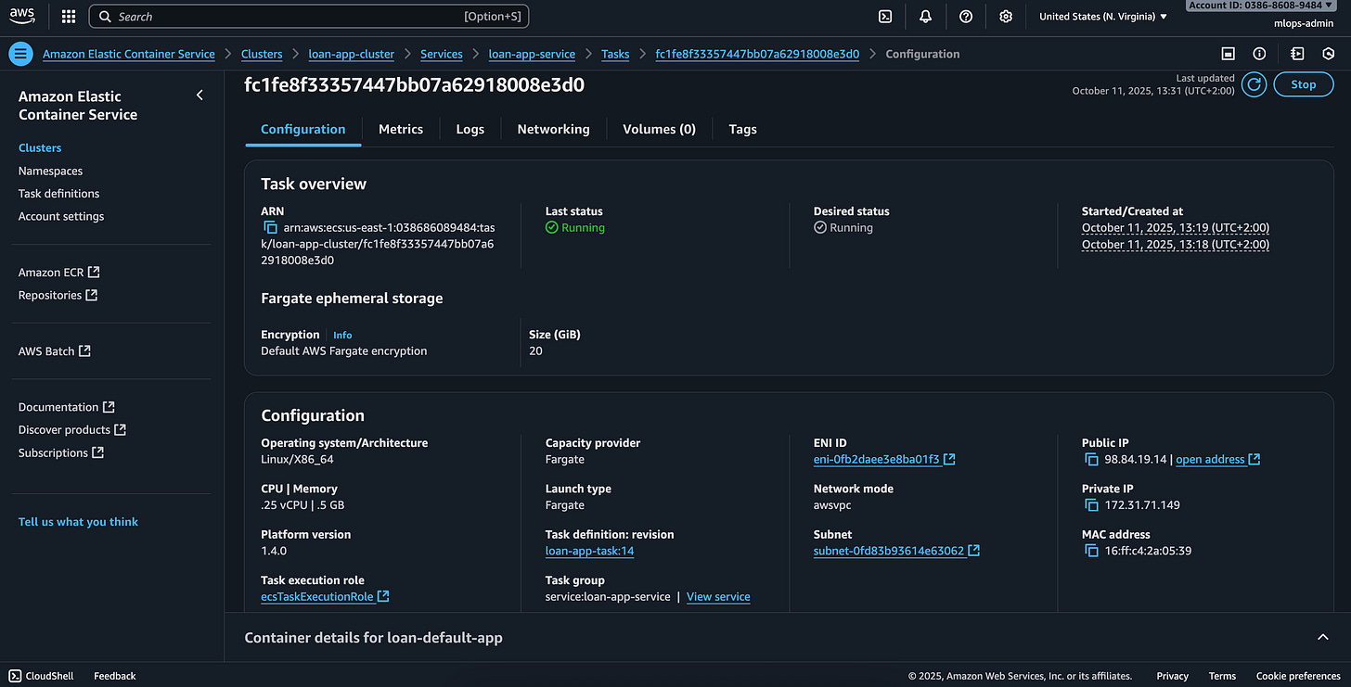Click the AWS logo home icon

22,16
